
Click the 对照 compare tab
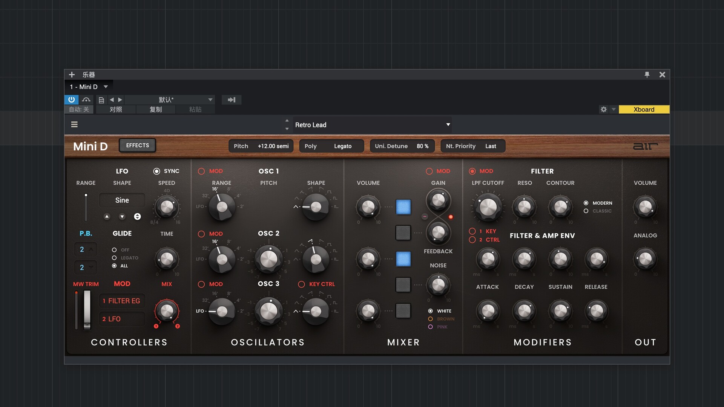coord(116,109)
